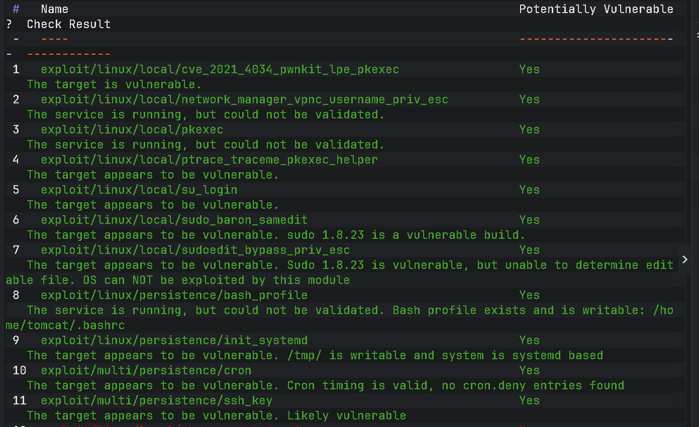
Task: Click the cve_2021_4034_pwnkit_lpe_pkexec exploit name
Action: 220,69
